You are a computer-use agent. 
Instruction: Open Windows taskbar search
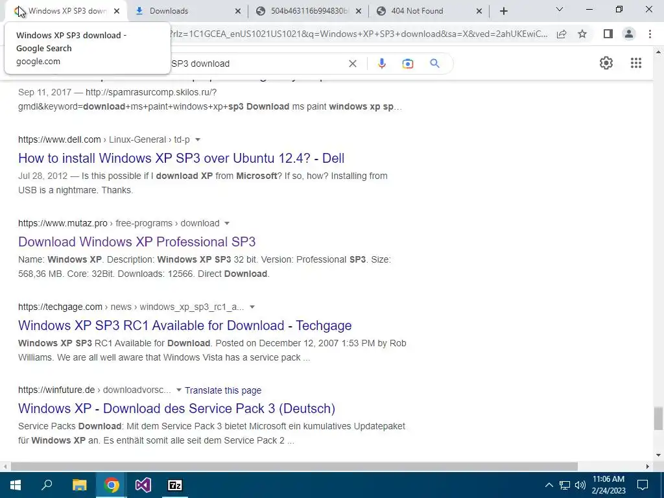47,485
